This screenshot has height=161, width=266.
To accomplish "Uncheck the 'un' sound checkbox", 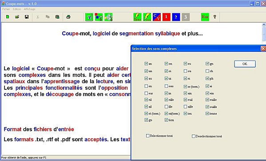I will point(146,71).
